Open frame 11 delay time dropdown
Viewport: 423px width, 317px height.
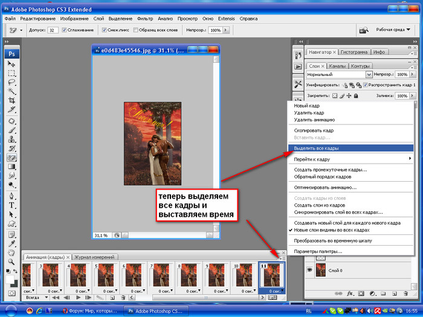(x=282, y=291)
